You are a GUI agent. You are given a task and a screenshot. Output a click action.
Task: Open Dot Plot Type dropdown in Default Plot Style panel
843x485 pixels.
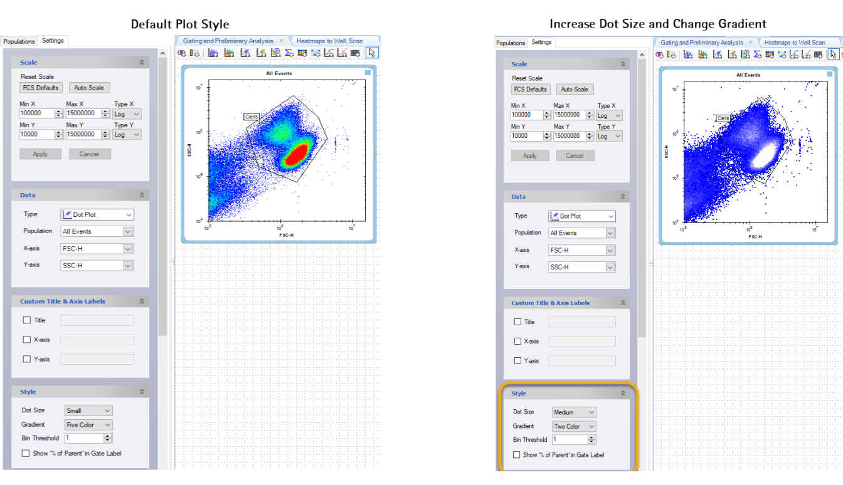point(97,214)
